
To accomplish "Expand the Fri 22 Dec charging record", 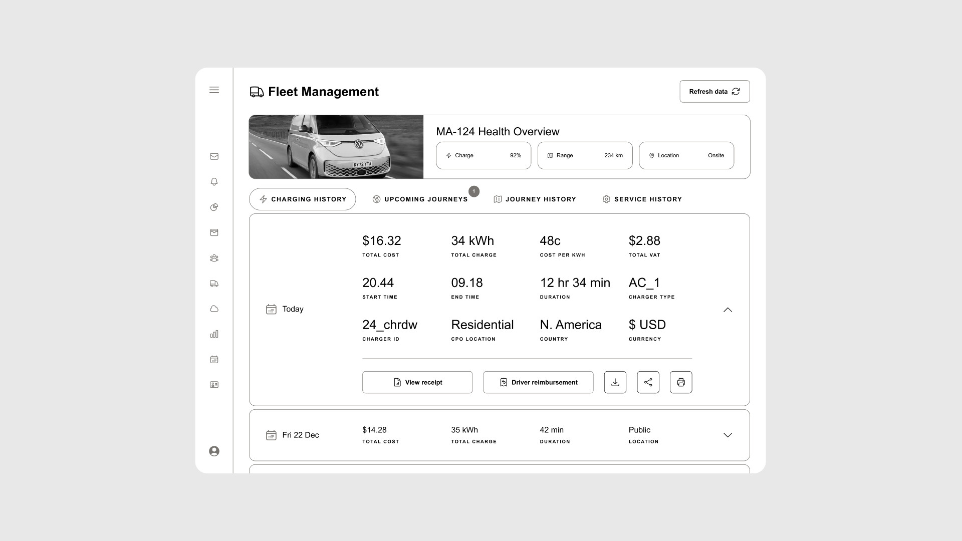I will [728, 435].
